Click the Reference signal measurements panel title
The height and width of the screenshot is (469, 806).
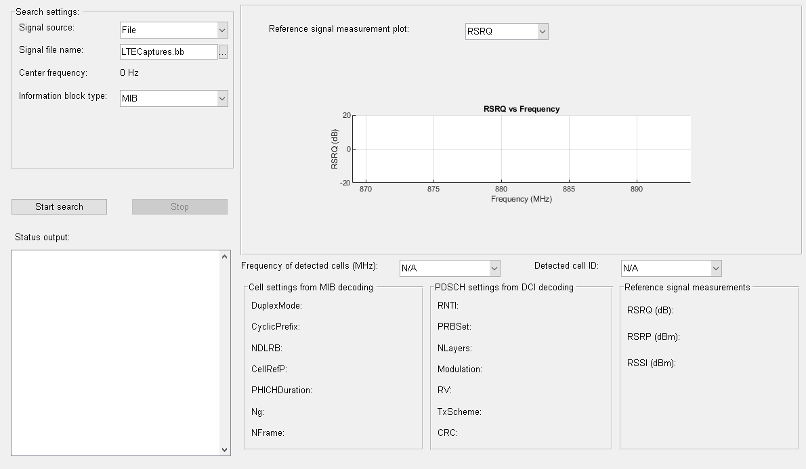tap(687, 288)
